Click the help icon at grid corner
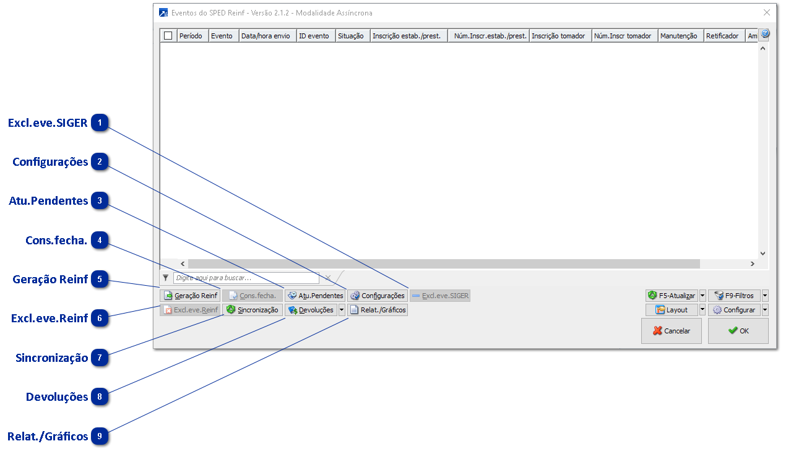 (x=765, y=33)
